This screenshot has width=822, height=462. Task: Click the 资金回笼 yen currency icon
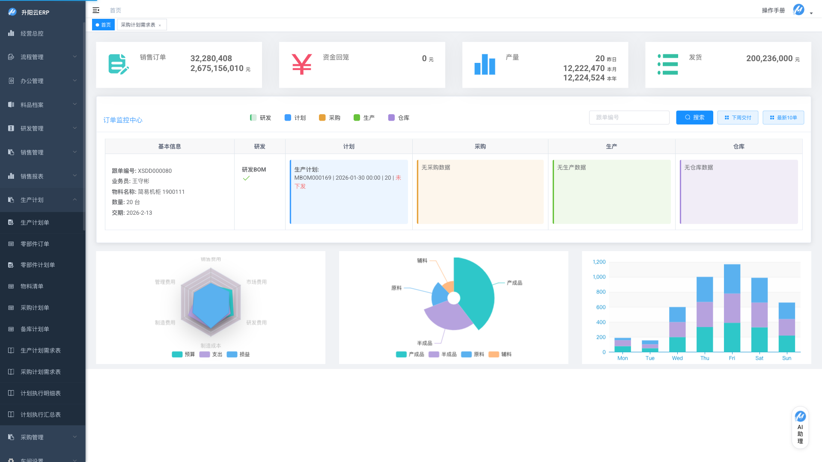coord(301,64)
